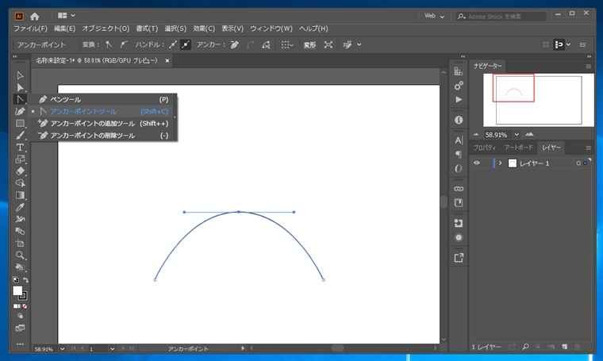Screen dimensions: 603x361
Task: Toggle show handles for multiple anchors
Action: click(173, 44)
